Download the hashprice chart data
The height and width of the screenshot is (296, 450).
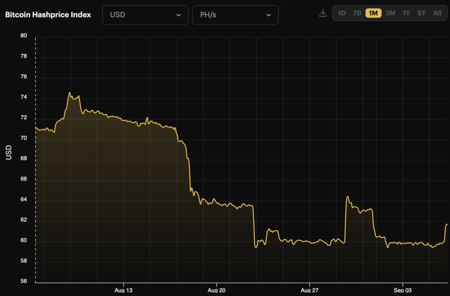323,13
